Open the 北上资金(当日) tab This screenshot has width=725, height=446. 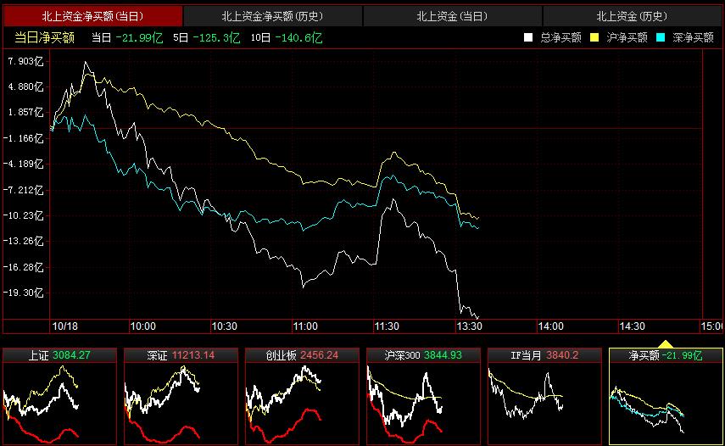pyautogui.click(x=452, y=16)
